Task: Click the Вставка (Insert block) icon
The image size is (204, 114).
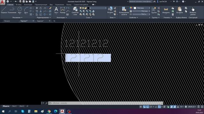Action: [110, 10]
